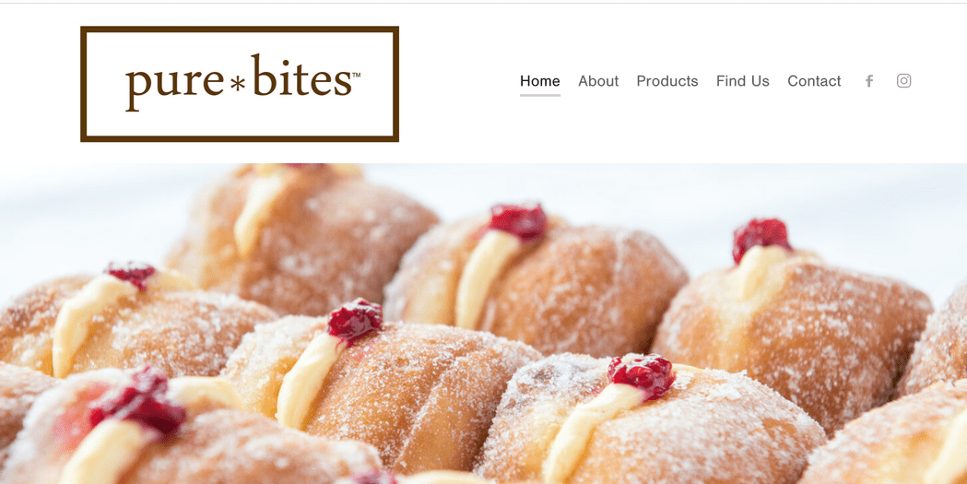
Task: Click the pure bites logo box
Action: tap(240, 84)
